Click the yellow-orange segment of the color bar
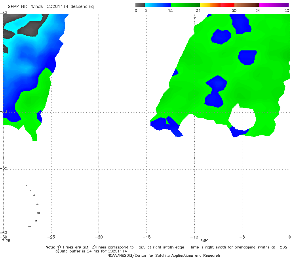Viewport: 293px width, 258px height. pos(210,5)
